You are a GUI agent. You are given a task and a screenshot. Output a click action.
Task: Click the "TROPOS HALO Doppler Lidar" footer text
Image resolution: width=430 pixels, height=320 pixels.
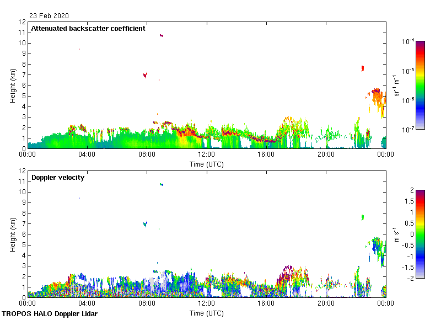coord(50,314)
